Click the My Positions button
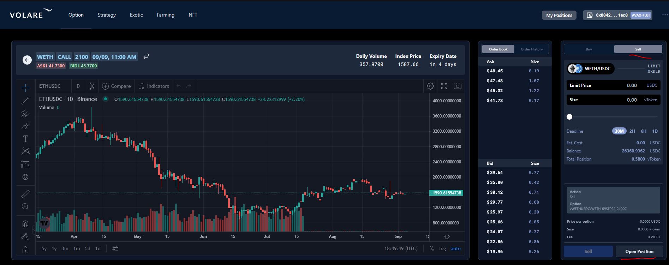The height and width of the screenshot is (265, 669). (x=559, y=15)
